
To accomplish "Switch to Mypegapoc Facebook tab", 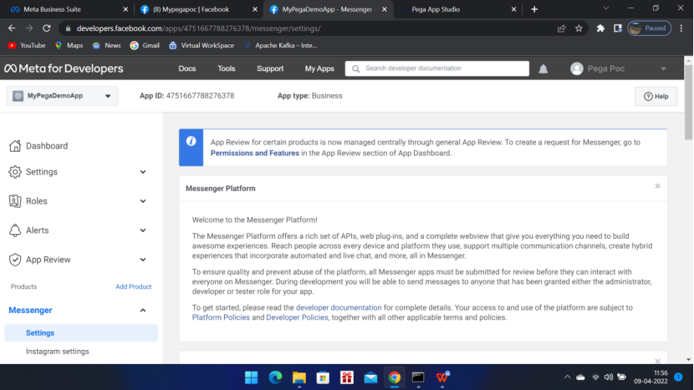I will (197, 9).
